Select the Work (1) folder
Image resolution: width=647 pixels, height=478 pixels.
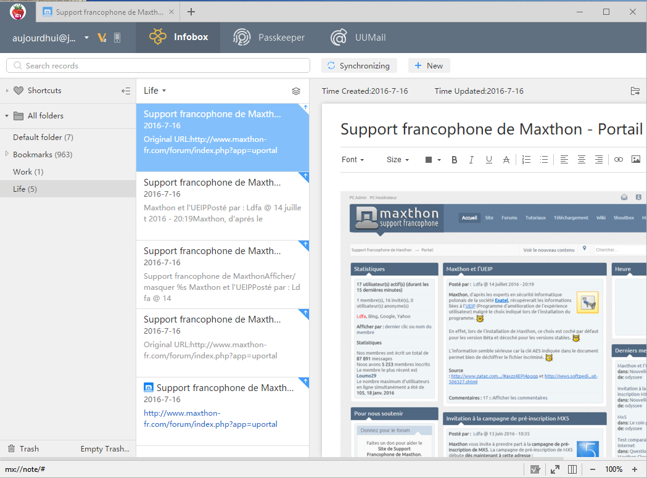click(68, 171)
